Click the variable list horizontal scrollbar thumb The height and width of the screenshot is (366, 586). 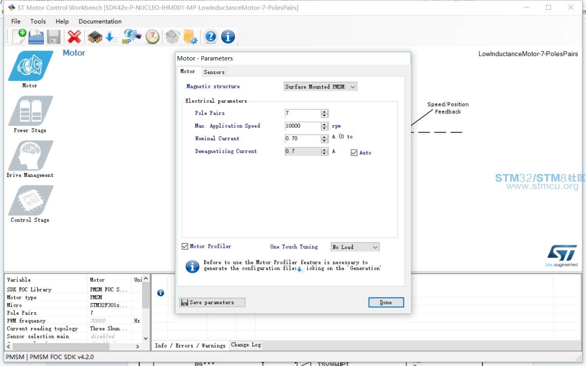click(x=61, y=346)
